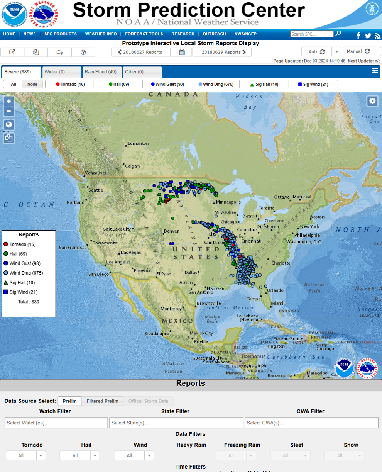Image resolution: width=382 pixels, height=472 pixels.
Task: Switch to Rain/Flood (49) tab
Action: pos(102,72)
